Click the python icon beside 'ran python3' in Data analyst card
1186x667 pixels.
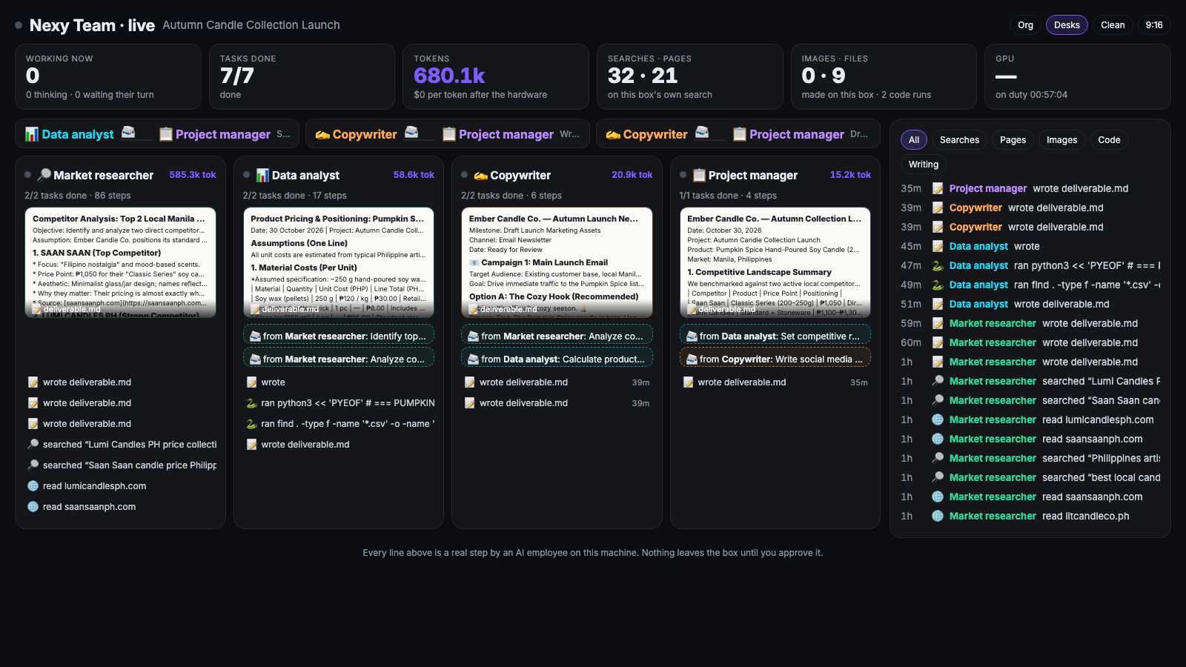tap(251, 403)
